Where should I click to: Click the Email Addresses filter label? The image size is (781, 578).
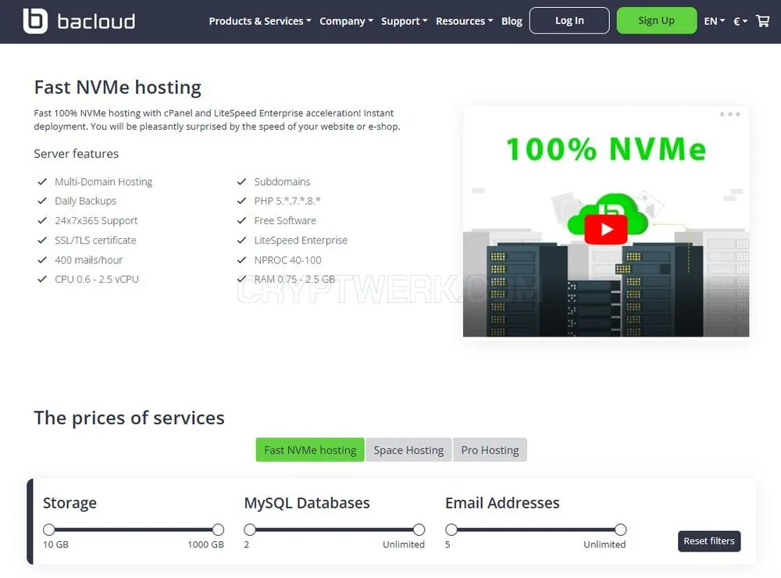coord(502,503)
